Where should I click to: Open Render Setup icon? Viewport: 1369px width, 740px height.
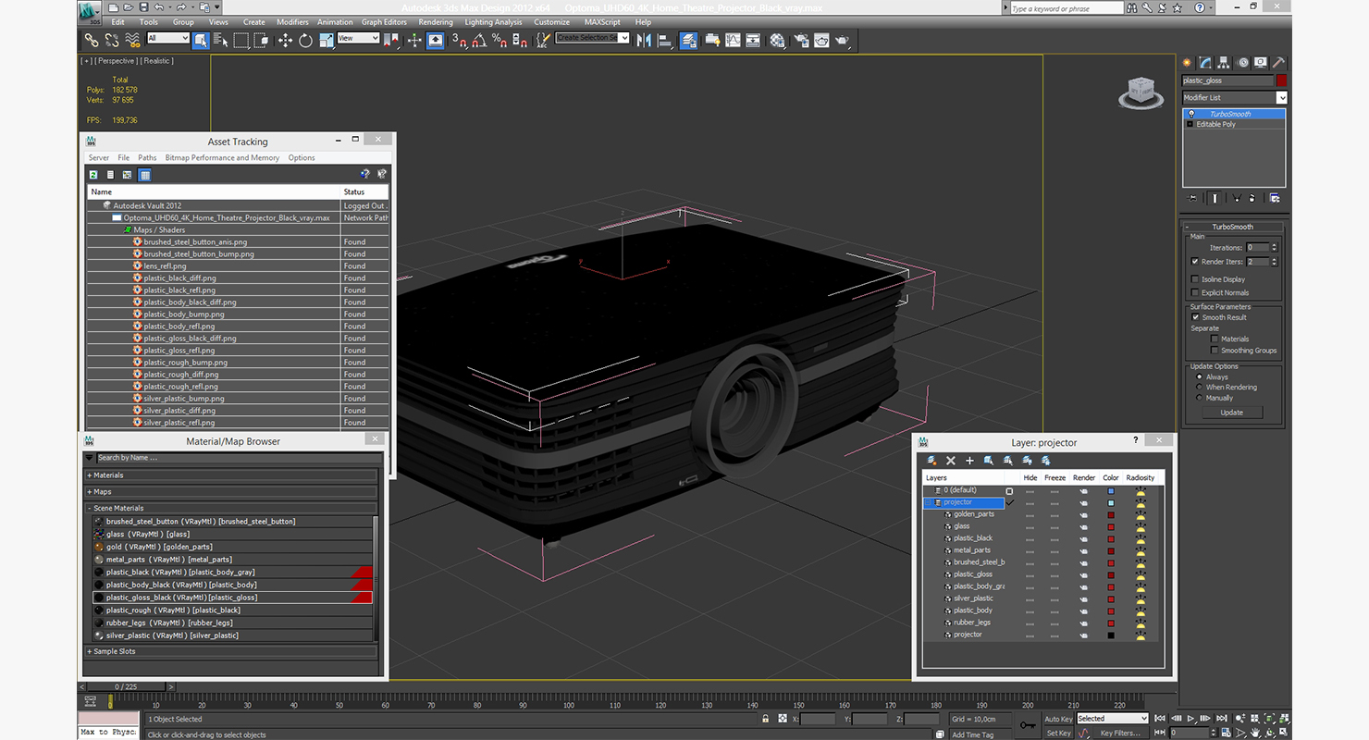801,41
